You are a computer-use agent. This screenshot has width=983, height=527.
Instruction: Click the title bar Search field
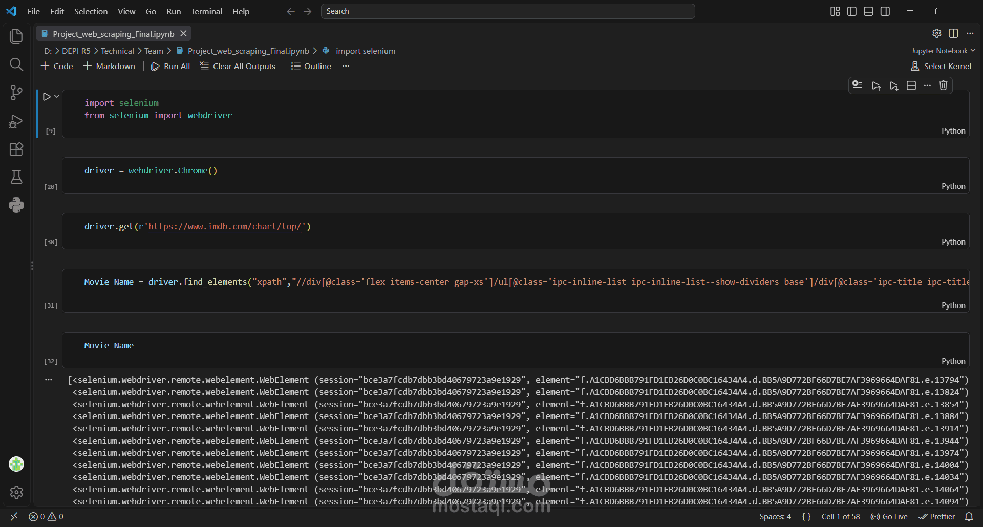[508, 11]
